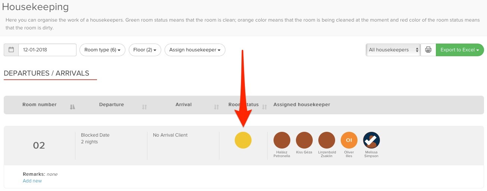Open the All housekeepers select box
Viewport: 487px width, 191px height.
(x=393, y=50)
